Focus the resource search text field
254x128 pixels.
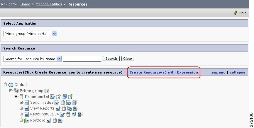pyautogui.click(x=82, y=59)
